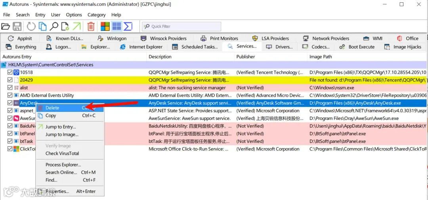Toggle the blue Windows logo filter icon
Viewport: 428px width, 200px height.
pyautogui.click(x=117, y=26)
